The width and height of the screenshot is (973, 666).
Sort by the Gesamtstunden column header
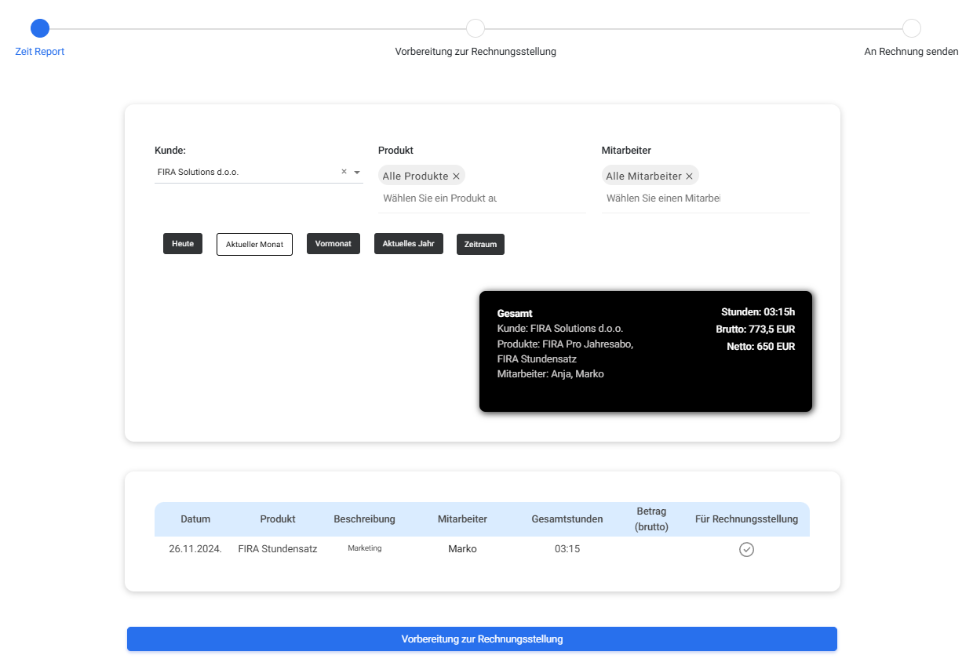[x=567, y=519]
